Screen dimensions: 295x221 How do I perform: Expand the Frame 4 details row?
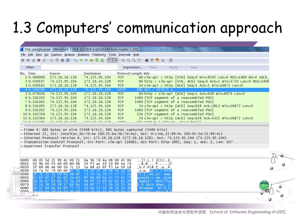tap(22, 130)
